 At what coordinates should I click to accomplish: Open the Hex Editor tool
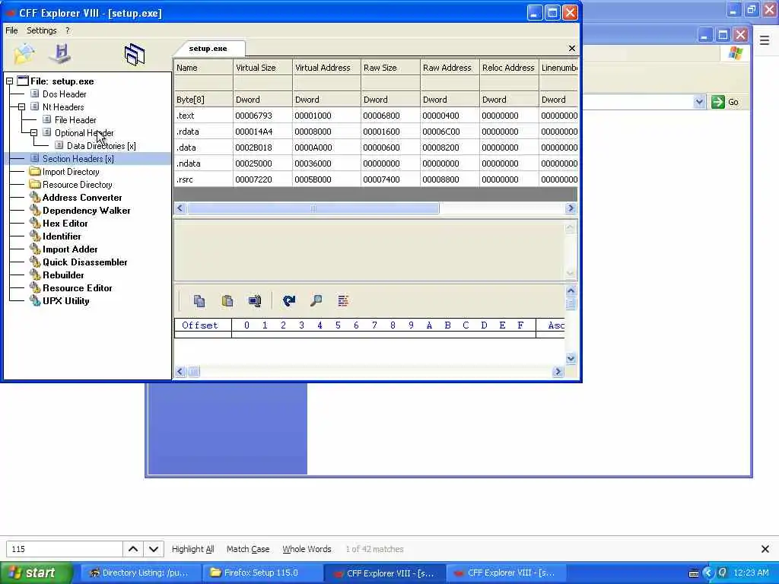click(x=65, y=224)
